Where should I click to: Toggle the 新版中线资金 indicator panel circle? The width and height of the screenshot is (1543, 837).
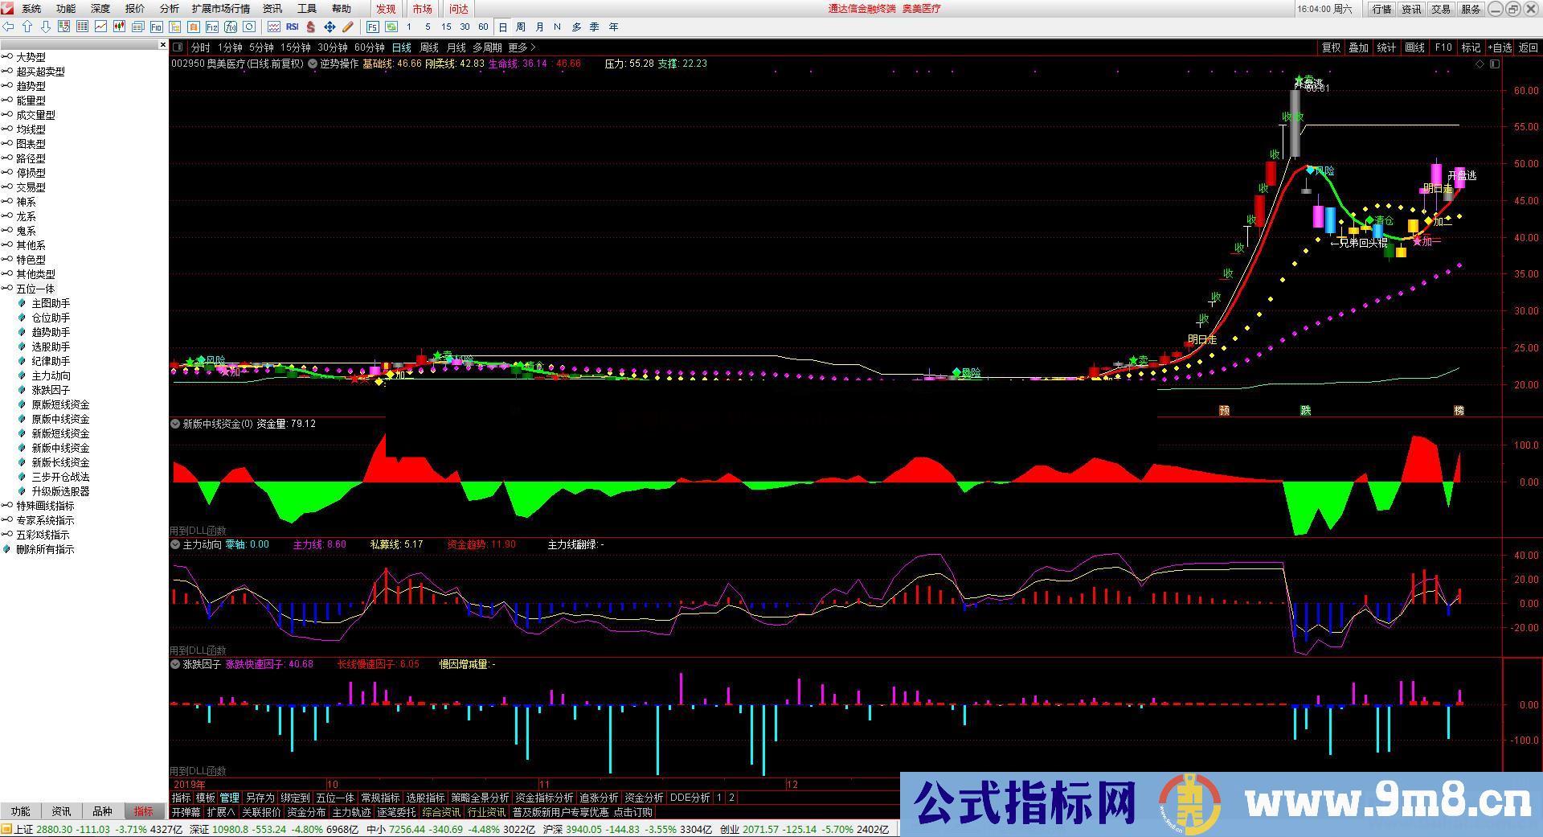tap(175, 423)
